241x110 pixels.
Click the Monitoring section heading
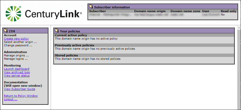click(12, 65)
